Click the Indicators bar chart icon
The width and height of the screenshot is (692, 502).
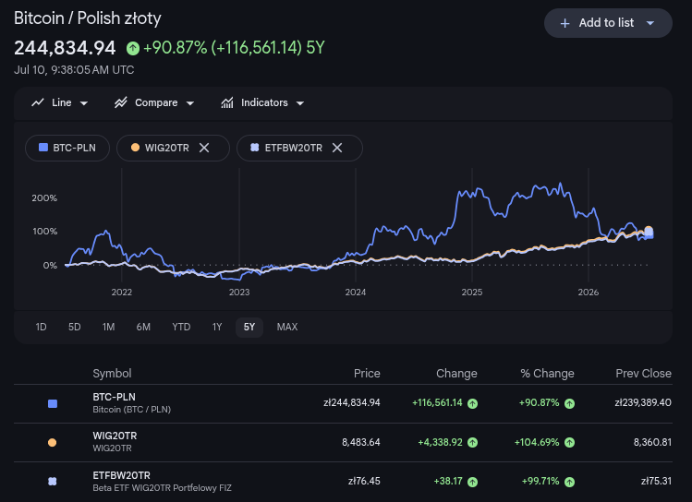pos(227,102)
